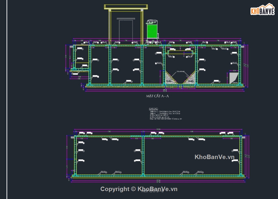The width and height of the screenshot is (278, 199).
Task: Select the MẶT CẮT A - A title
Action: (x=157, y=95)
